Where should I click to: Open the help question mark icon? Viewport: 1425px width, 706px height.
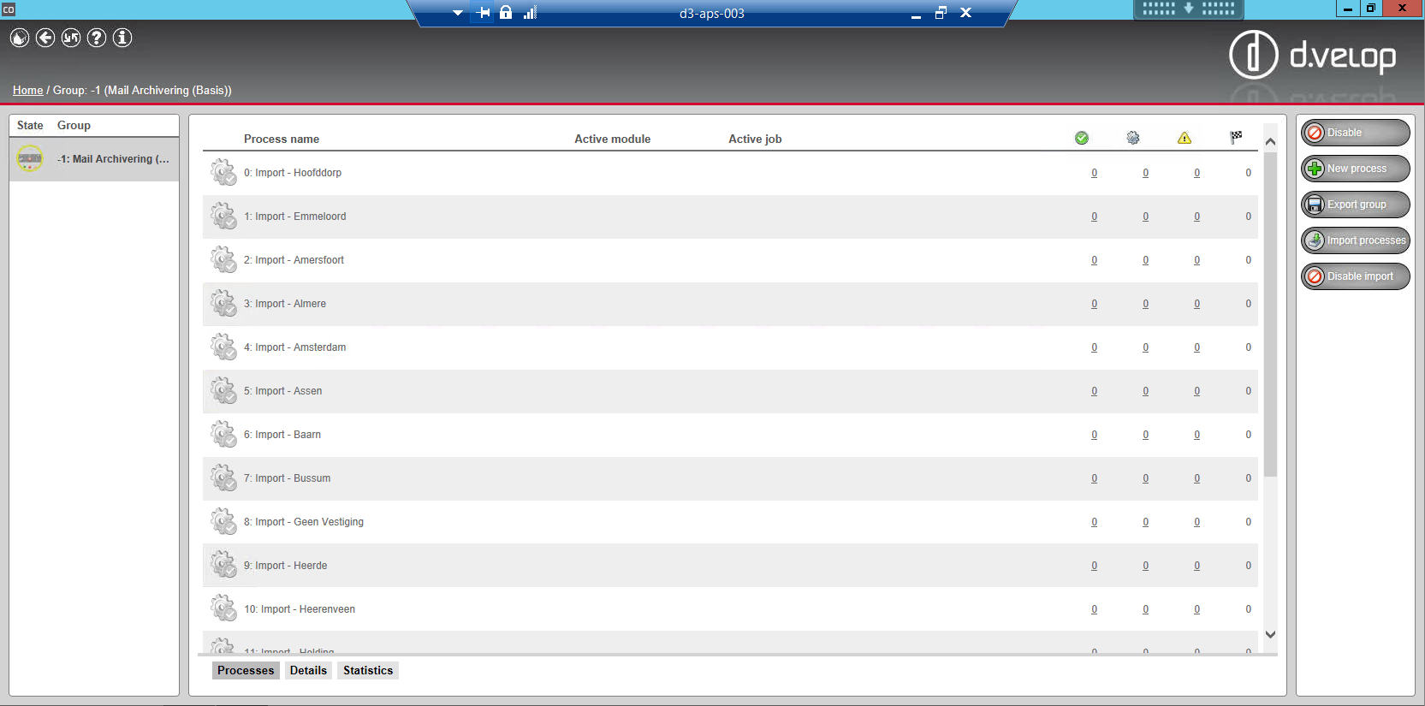click(97, 38)
